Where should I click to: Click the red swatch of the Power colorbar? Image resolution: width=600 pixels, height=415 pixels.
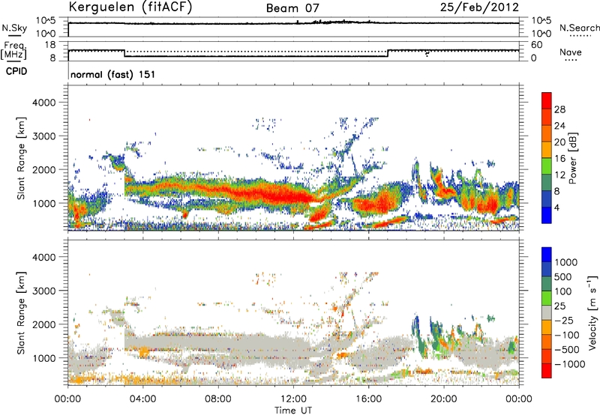(547, 100)
